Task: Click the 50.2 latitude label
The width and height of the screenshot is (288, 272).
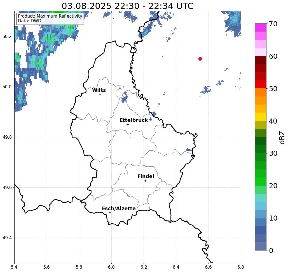Action: pos(7,36)
